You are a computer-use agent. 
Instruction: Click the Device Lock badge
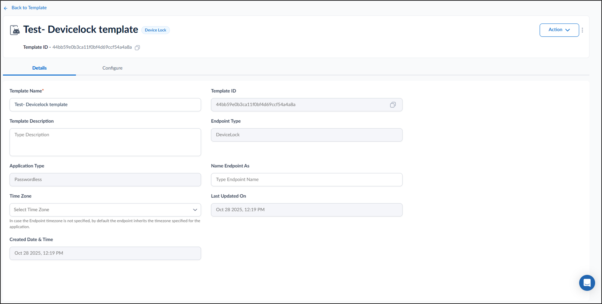click(155, 30)
